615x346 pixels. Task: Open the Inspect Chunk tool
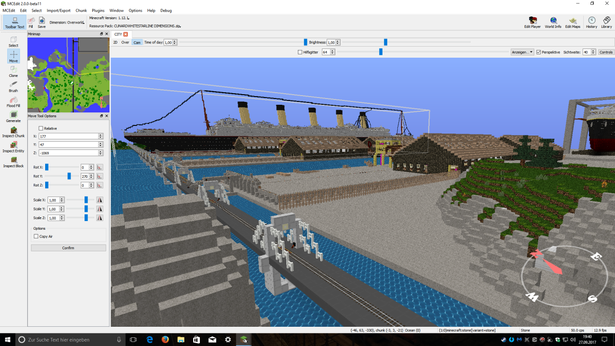pos(13,131)
